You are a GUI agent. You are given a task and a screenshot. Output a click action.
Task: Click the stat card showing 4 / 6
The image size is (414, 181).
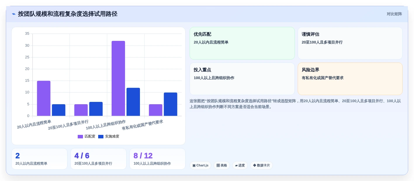click(98, 159)
